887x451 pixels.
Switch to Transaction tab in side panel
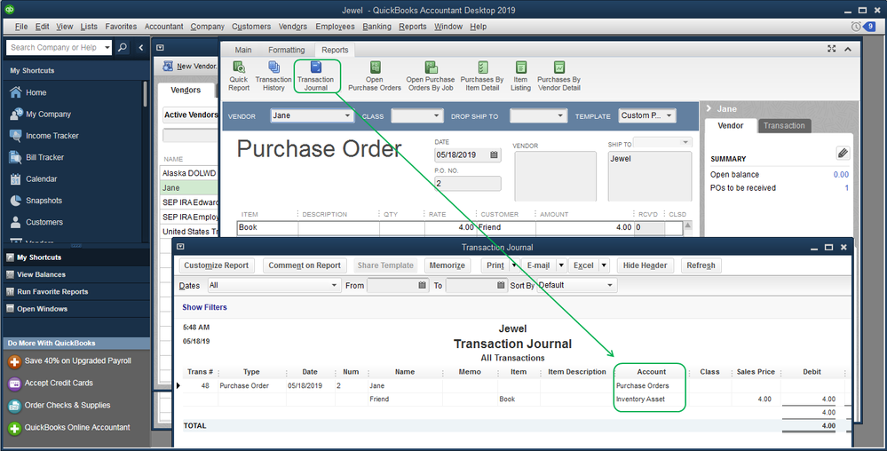784,126
